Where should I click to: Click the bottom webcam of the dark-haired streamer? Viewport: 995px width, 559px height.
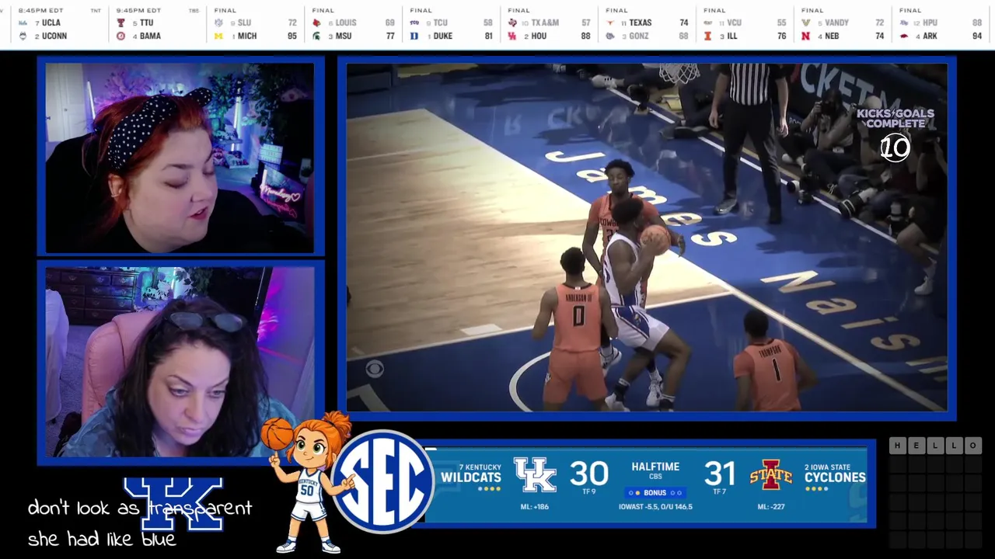tap(180, 362)
